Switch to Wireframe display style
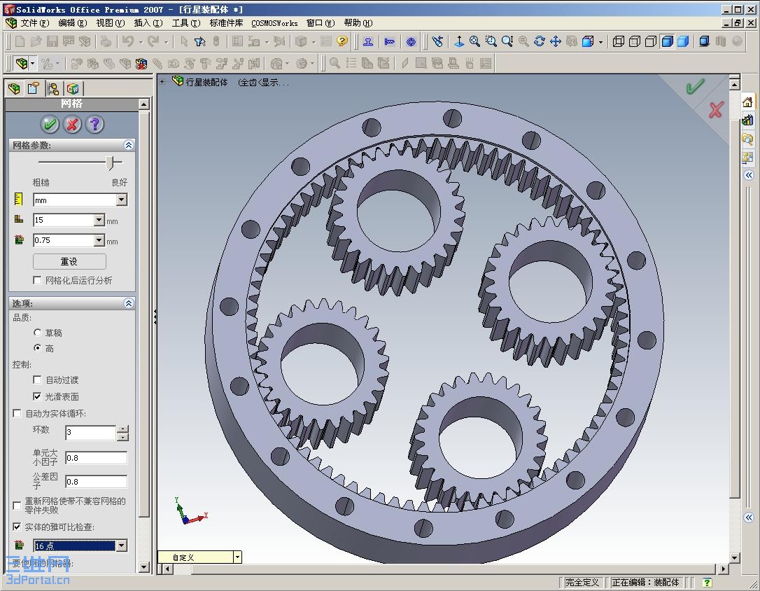760x591 pixels. click(619, 42)
